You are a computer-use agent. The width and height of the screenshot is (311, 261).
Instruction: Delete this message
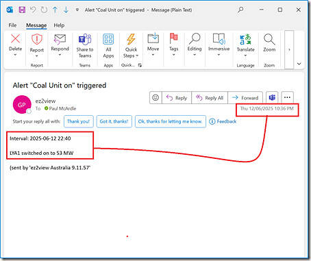click(16, 42)
